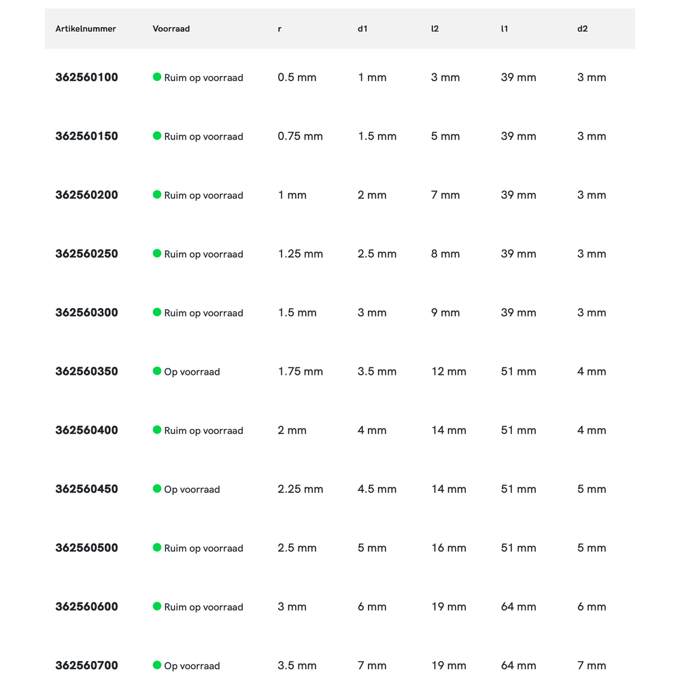Open article number 362560100
The height and width of the screenshot is (680, 680).
coord(86,78)
